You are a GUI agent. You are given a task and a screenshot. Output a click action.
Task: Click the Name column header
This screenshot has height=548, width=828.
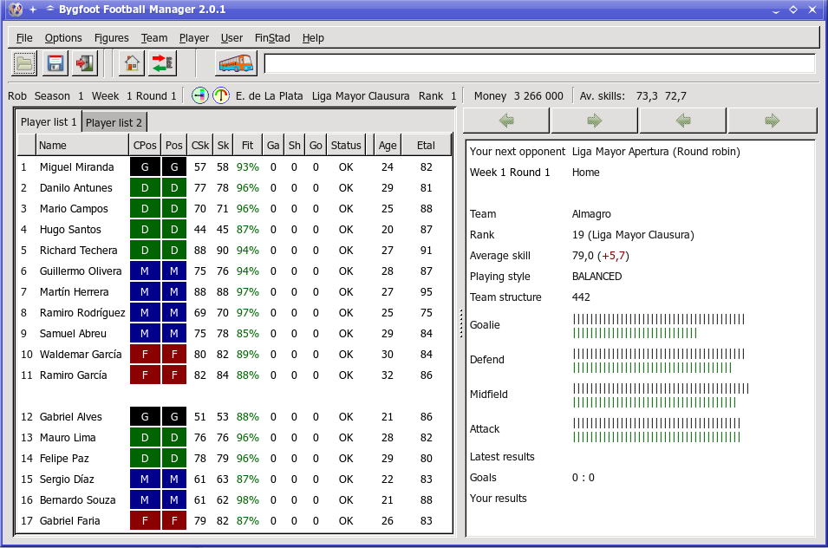point(81,145)
